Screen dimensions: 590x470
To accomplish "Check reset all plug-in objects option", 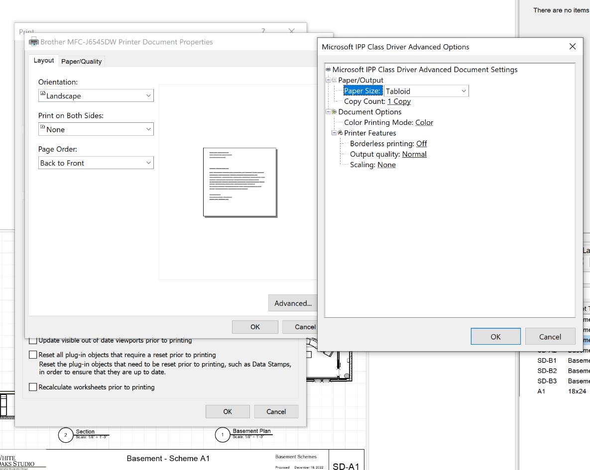I will coord(33,355).
